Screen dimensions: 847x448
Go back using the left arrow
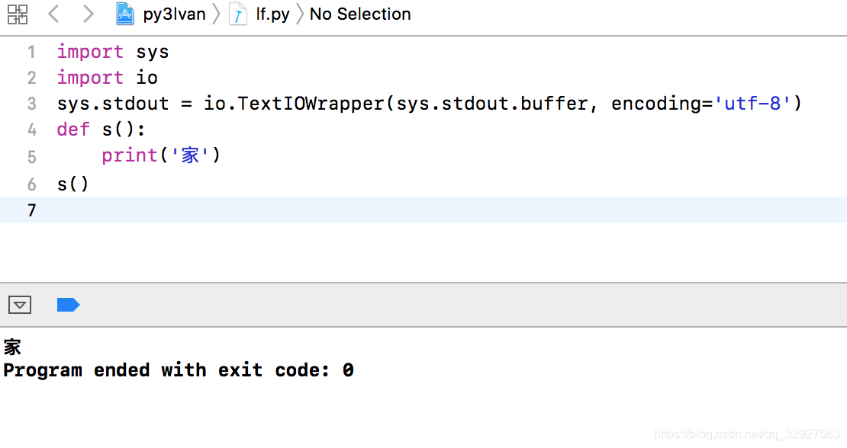point(53,14)
